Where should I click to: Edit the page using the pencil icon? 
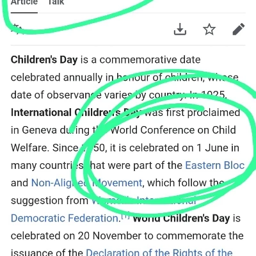pos(239,29)
